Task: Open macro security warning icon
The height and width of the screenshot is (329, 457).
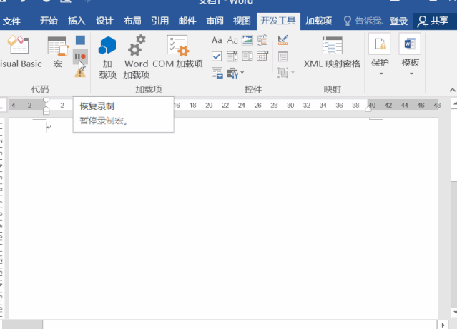Action: tap(80, 73)
